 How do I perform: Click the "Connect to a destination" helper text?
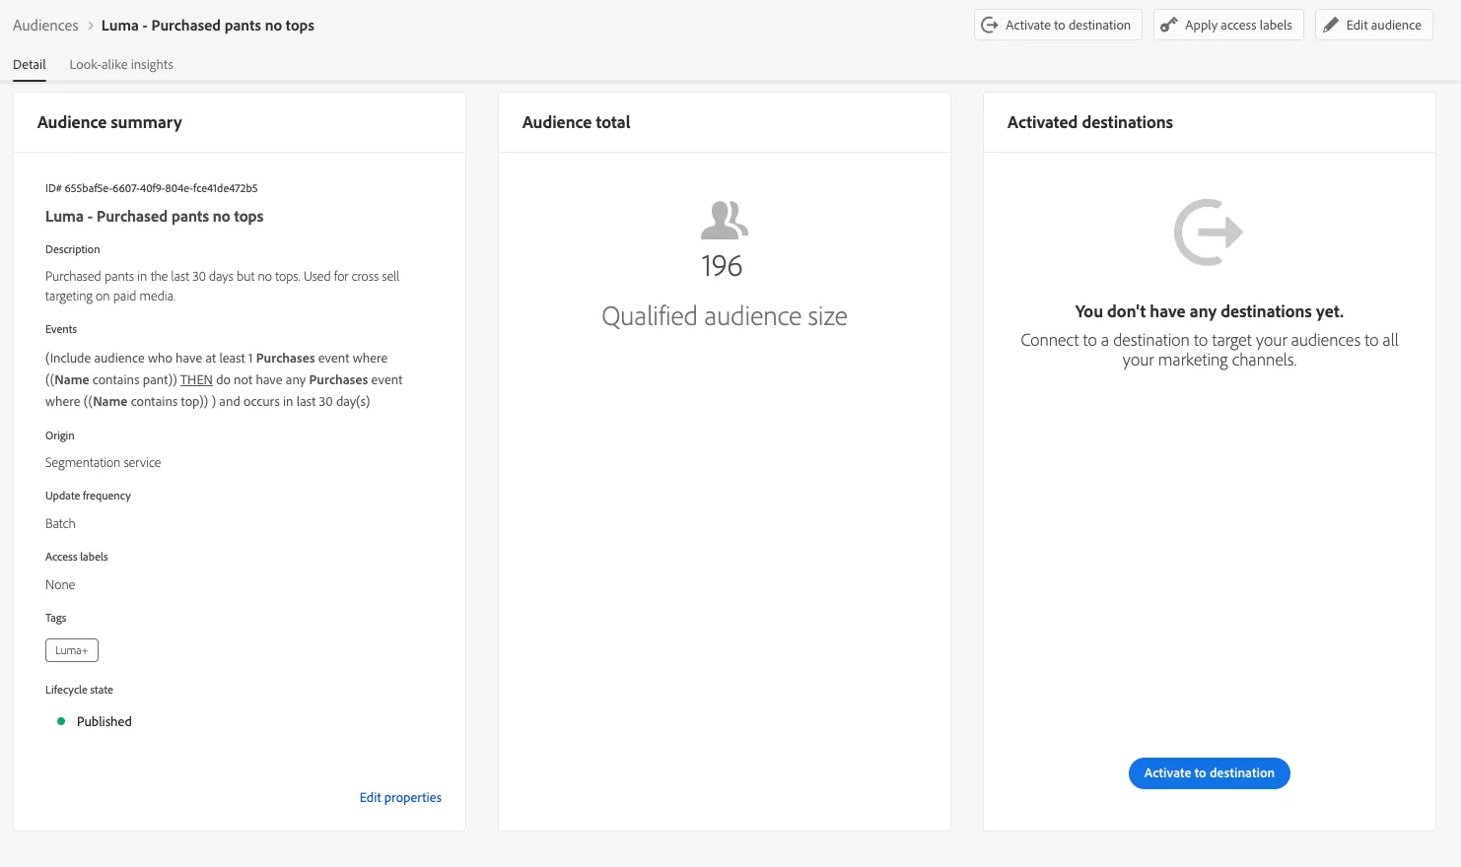coord(1210,350)
